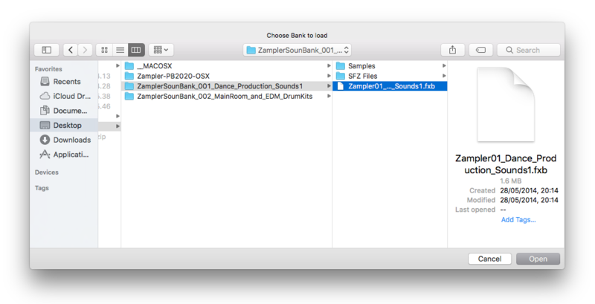This screenshot has width=595, height=304.
Task: Select Recents in the sidebar
Action: pyautogui.click(x=64, y=82)
